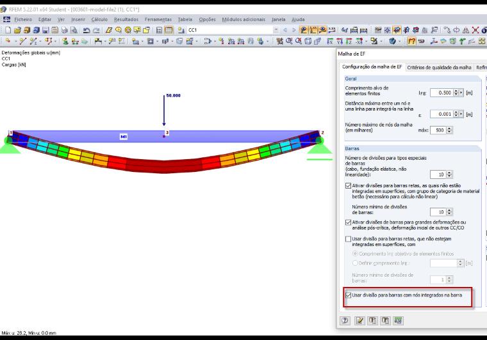Select 'Definir comprimento lFE' radio button
This screenshot has width=487, height=340.
pos(355,263)
